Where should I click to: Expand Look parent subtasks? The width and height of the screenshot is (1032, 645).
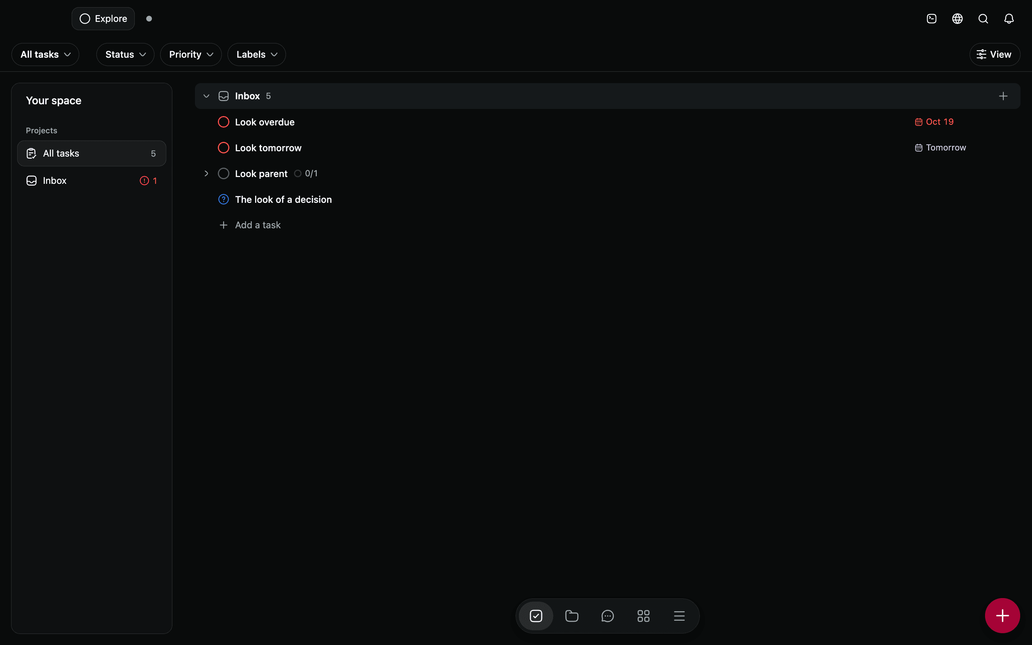pos(206,174)
